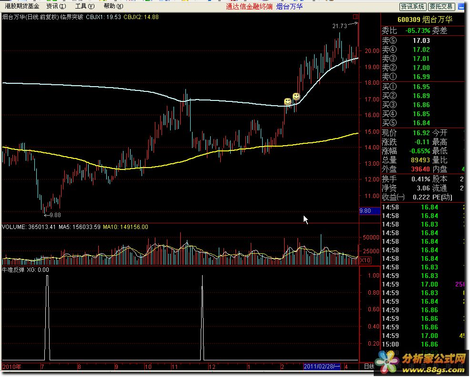Click the CBJX1: 19.53 indicator value
Screen dimensions: 470x377
tap(103, 17)
